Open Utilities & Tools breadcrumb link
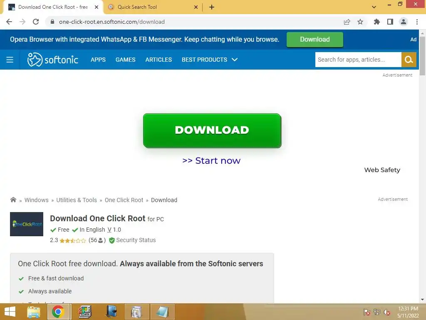426x320 pixels. click(77, 200)
